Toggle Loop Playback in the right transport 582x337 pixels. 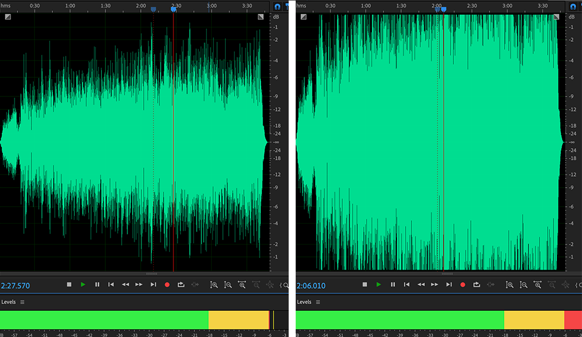[477, 285]
